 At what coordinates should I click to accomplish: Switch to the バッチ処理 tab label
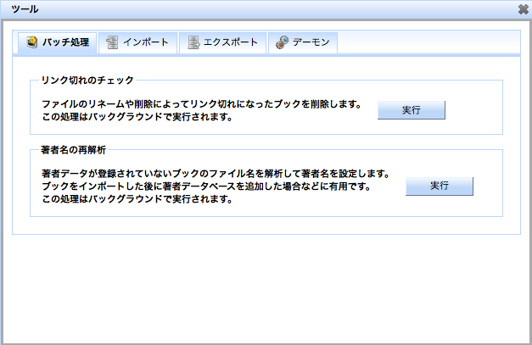click(66, 42)
